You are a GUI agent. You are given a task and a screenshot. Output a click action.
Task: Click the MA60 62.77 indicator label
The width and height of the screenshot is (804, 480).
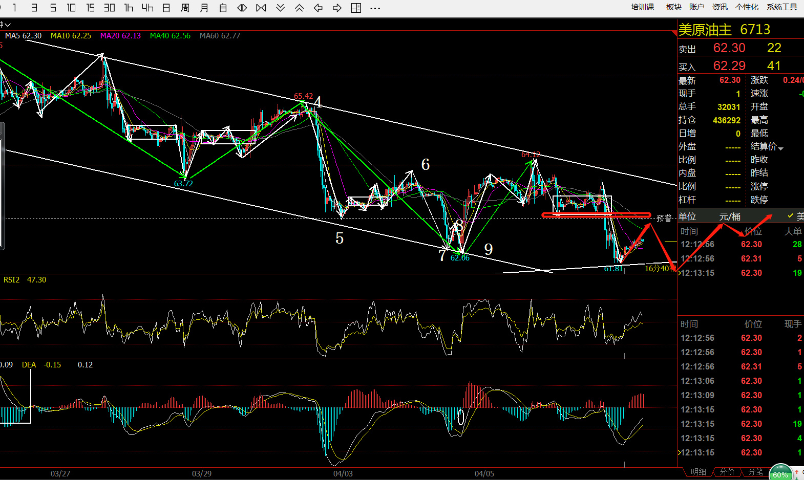point(220,36)
